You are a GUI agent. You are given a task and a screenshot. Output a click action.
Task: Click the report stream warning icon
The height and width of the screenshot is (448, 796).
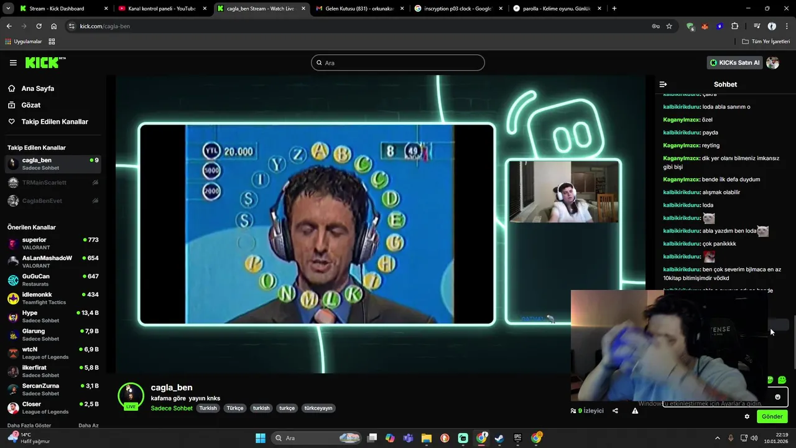tap(635, 411)
